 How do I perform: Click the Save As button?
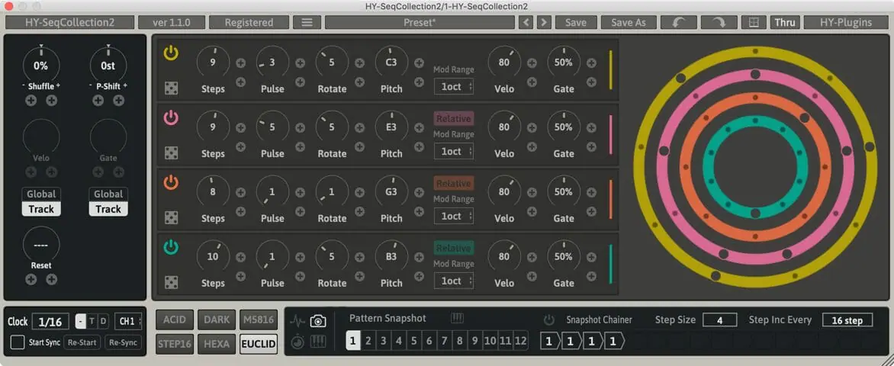point(628,22)
